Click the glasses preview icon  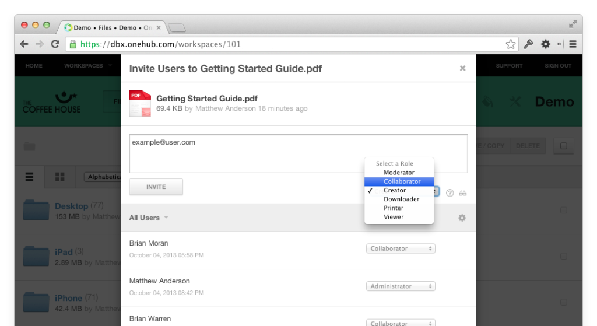click(462, 194)
